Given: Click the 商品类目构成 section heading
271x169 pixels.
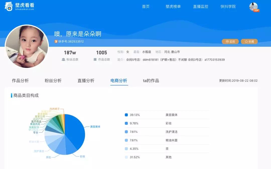Looking at the screenshot, I should 26,95.
